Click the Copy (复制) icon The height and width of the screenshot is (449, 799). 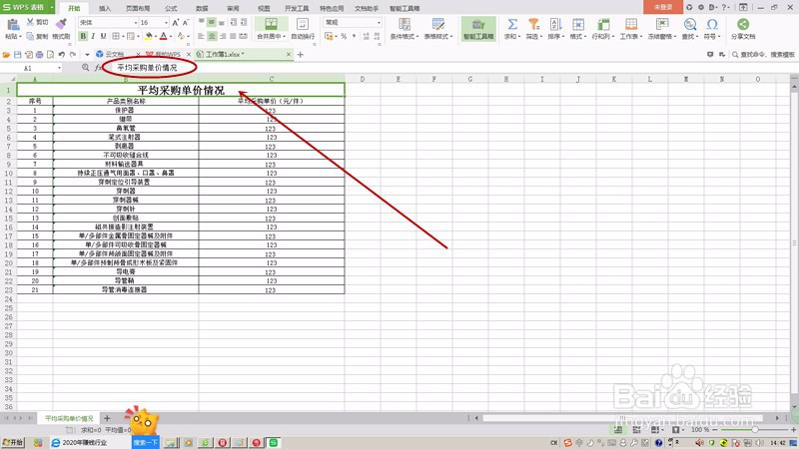pos(31,36)
